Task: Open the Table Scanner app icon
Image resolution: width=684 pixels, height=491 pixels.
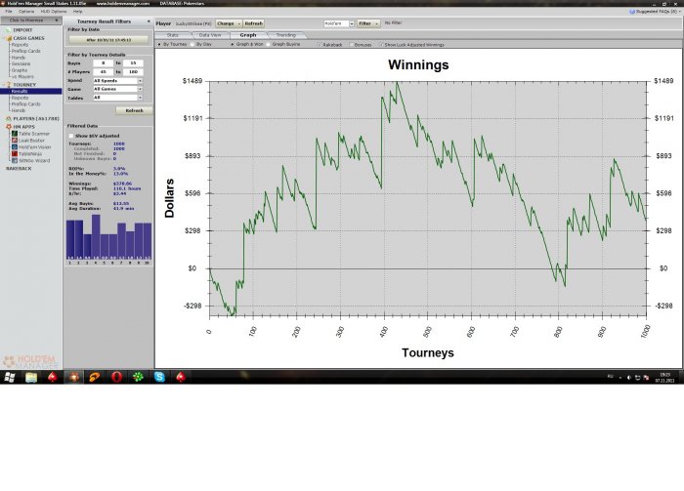Action: pyautogui.click(x=15, y=134)
